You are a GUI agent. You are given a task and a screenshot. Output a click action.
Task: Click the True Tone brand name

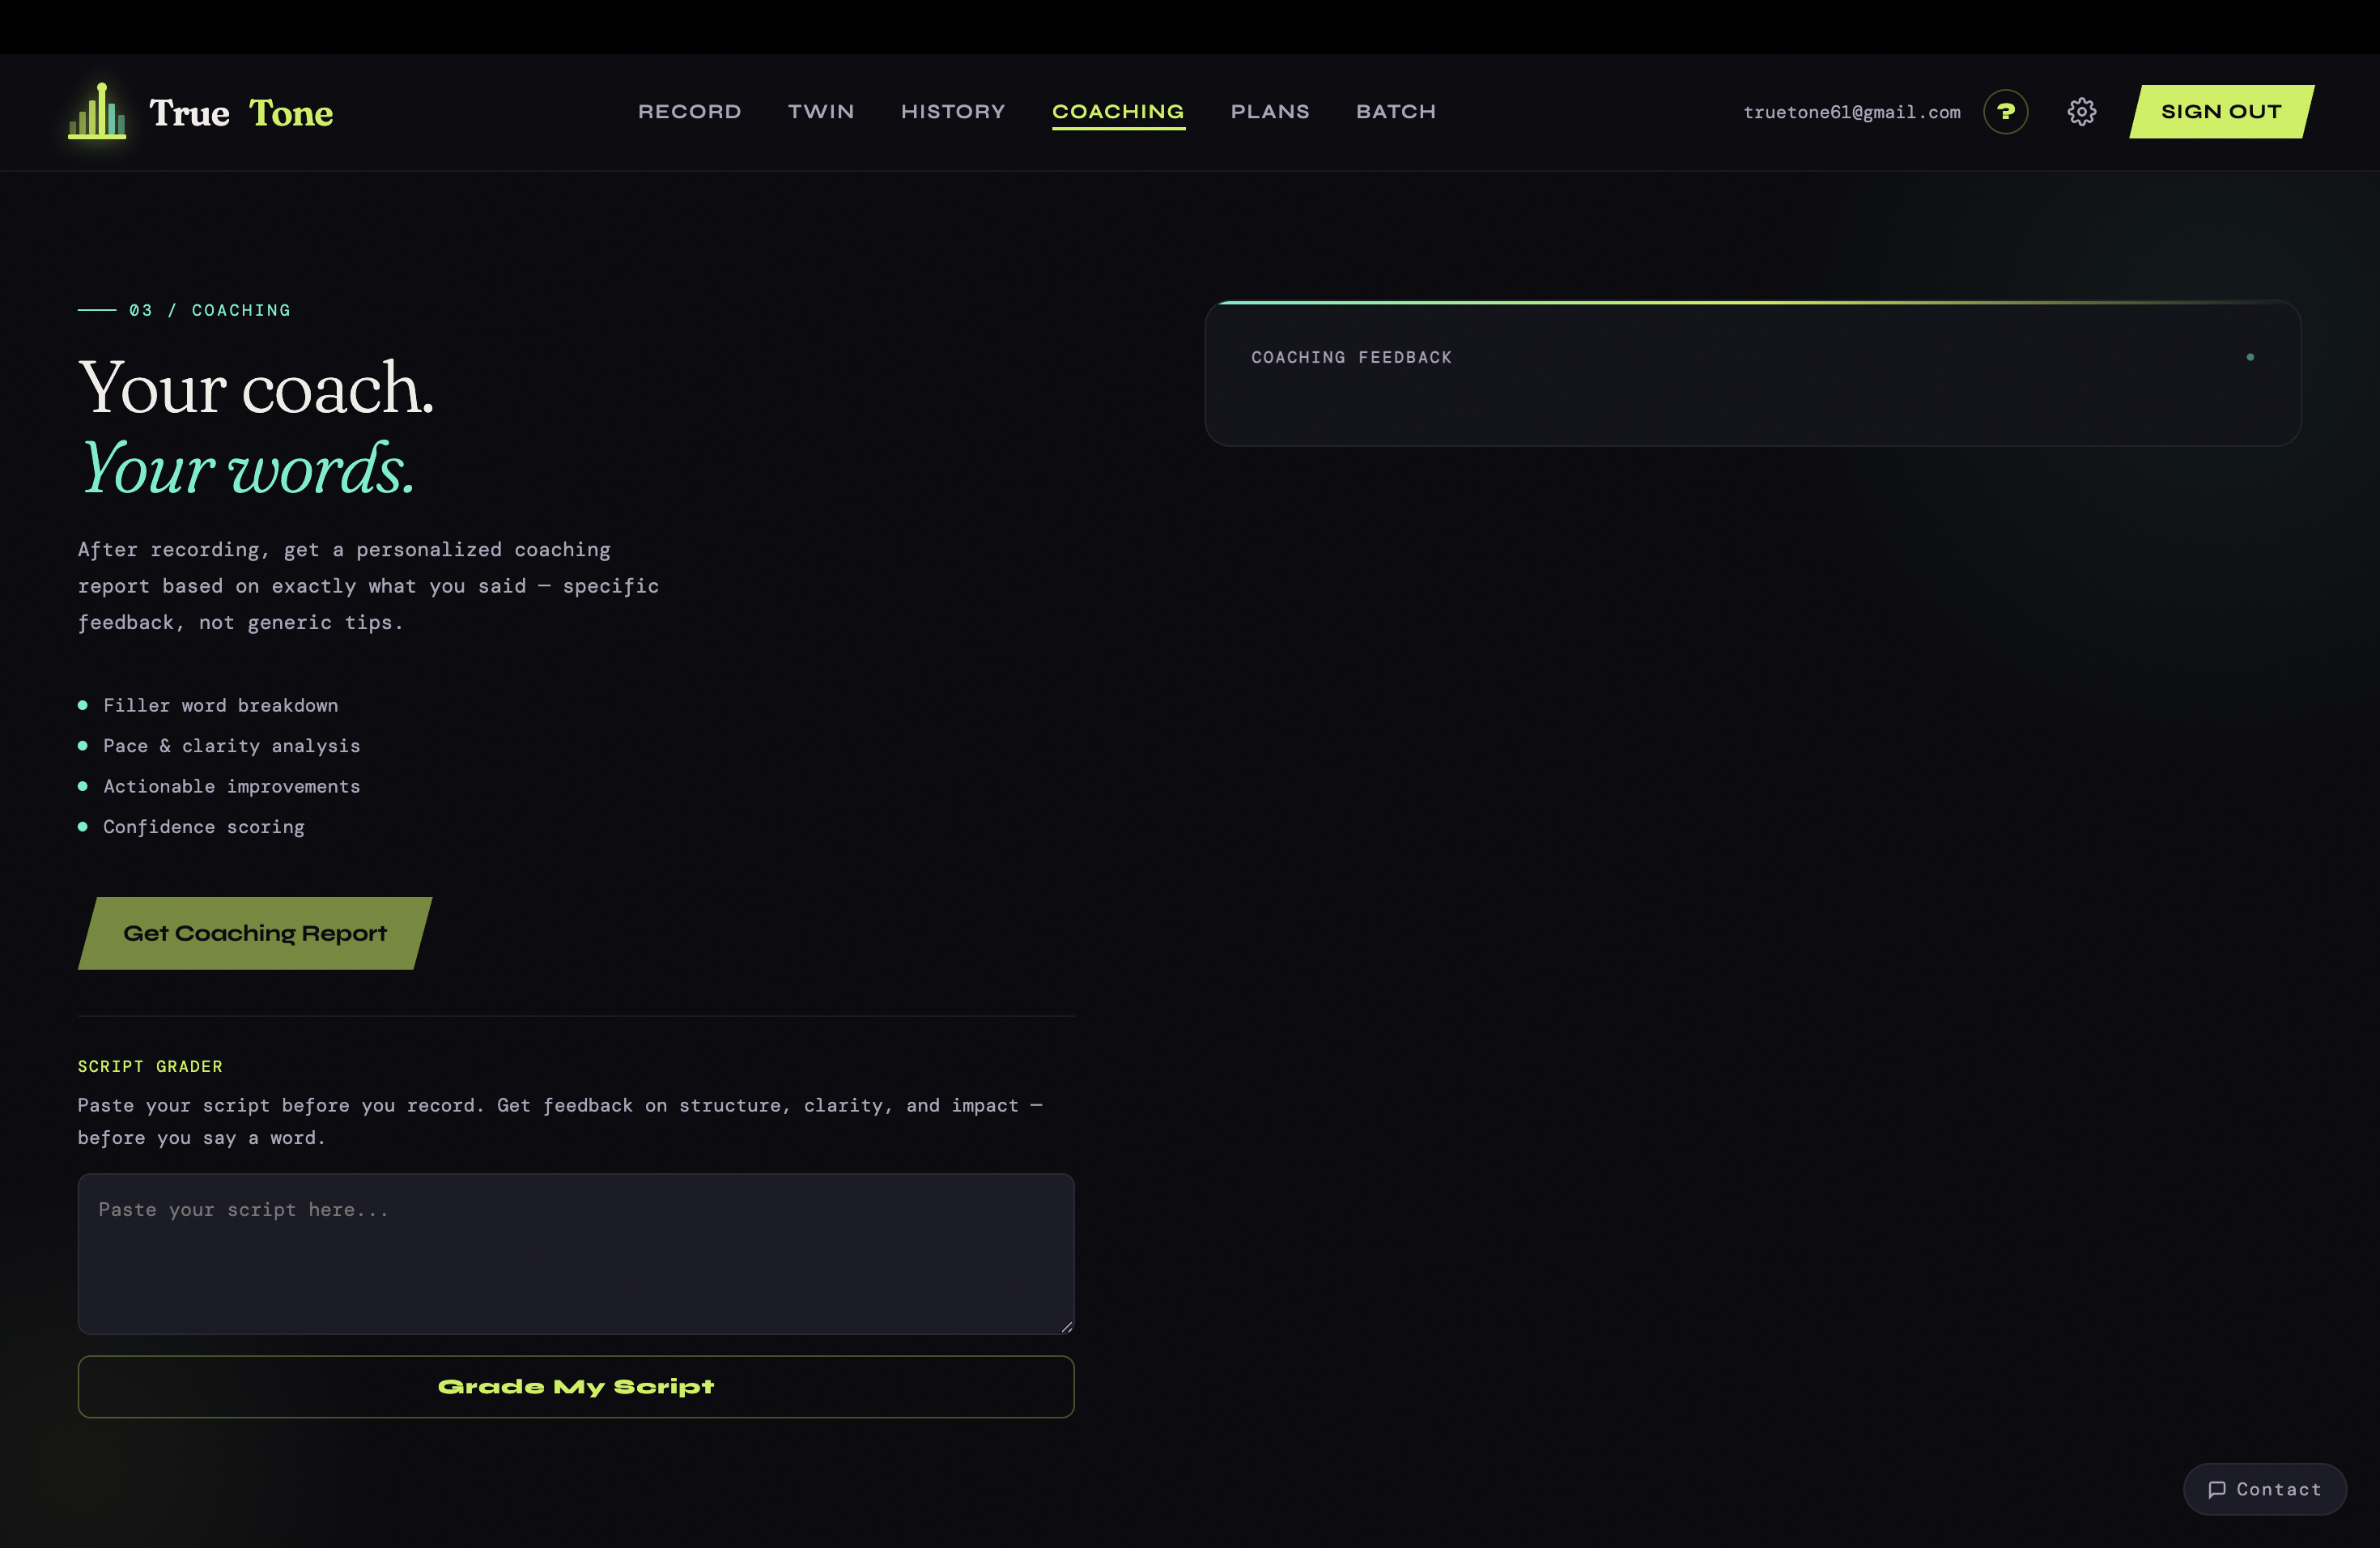tap(241, 113)
